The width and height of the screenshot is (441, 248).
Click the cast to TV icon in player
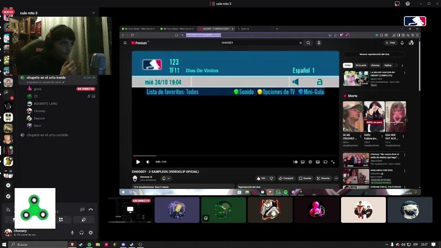pos(325,162)
